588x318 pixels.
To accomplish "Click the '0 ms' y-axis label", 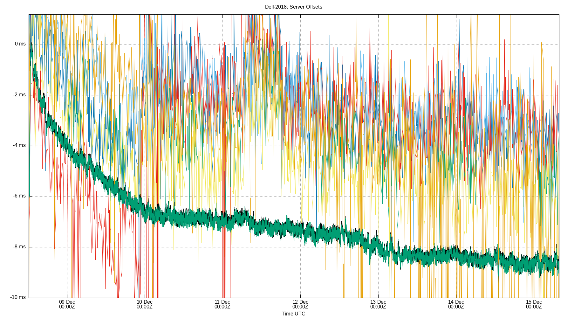I will 20,44.
